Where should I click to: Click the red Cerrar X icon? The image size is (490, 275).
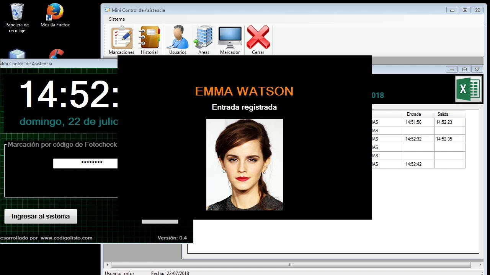point(258,40)
